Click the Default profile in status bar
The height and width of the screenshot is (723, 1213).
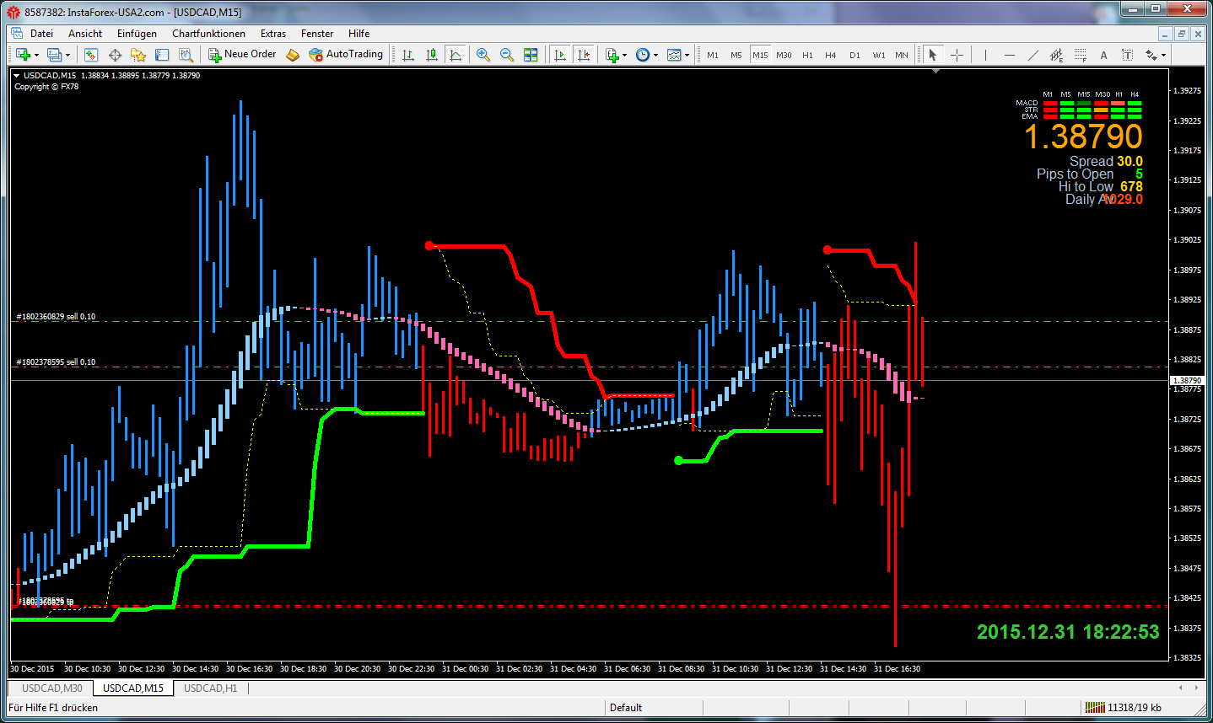coord(626,708)
